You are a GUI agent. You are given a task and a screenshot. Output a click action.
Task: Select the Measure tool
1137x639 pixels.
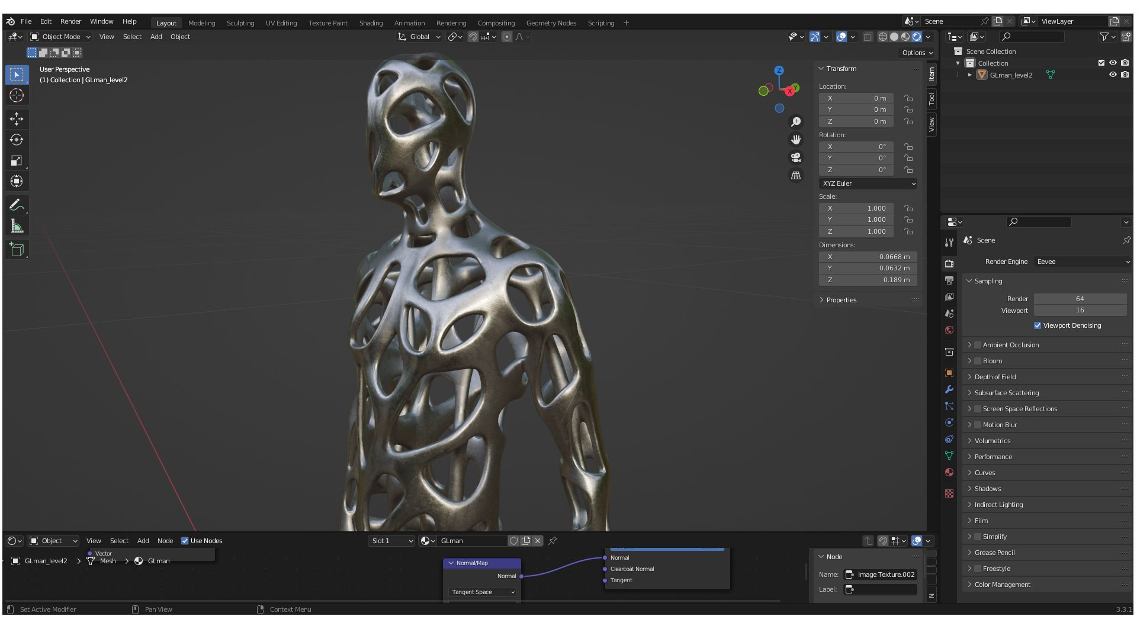(x=17, y=226)
